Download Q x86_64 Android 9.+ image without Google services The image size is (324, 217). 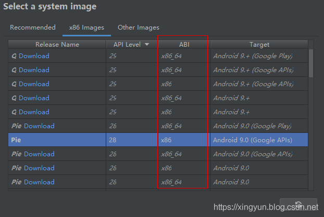pyautogui.click(x=34, y=98)
